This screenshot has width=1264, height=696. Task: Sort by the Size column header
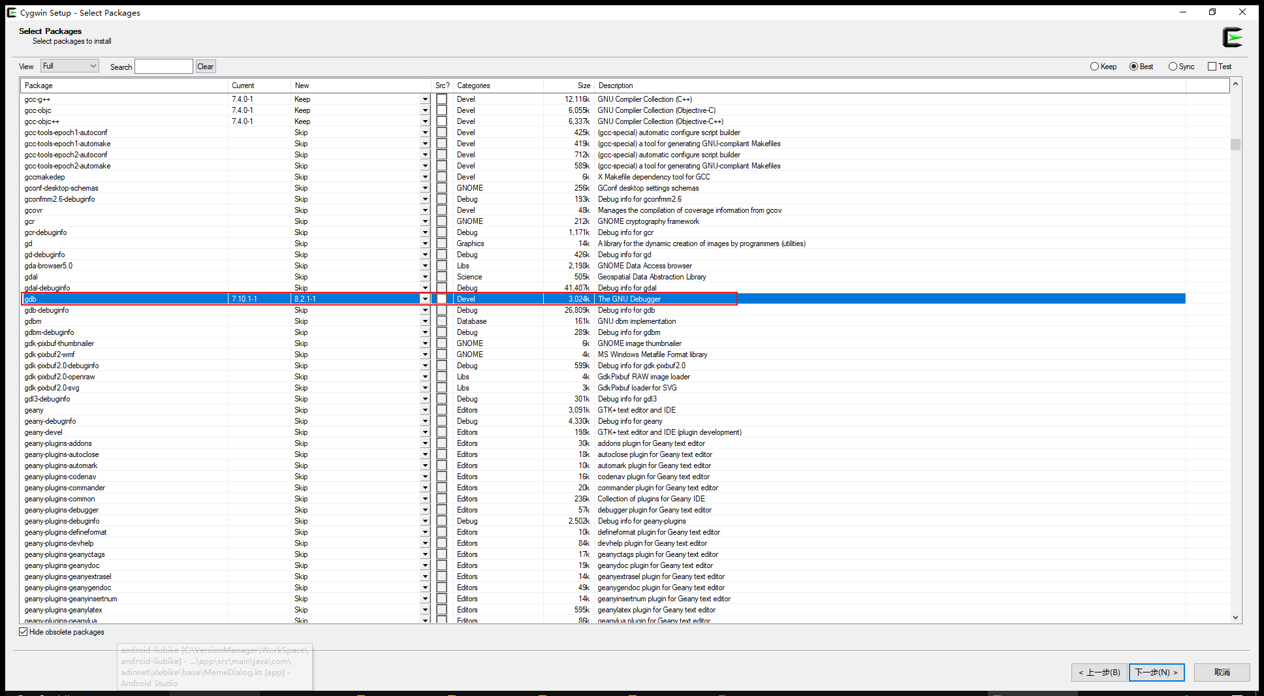[x=568, y=86]
